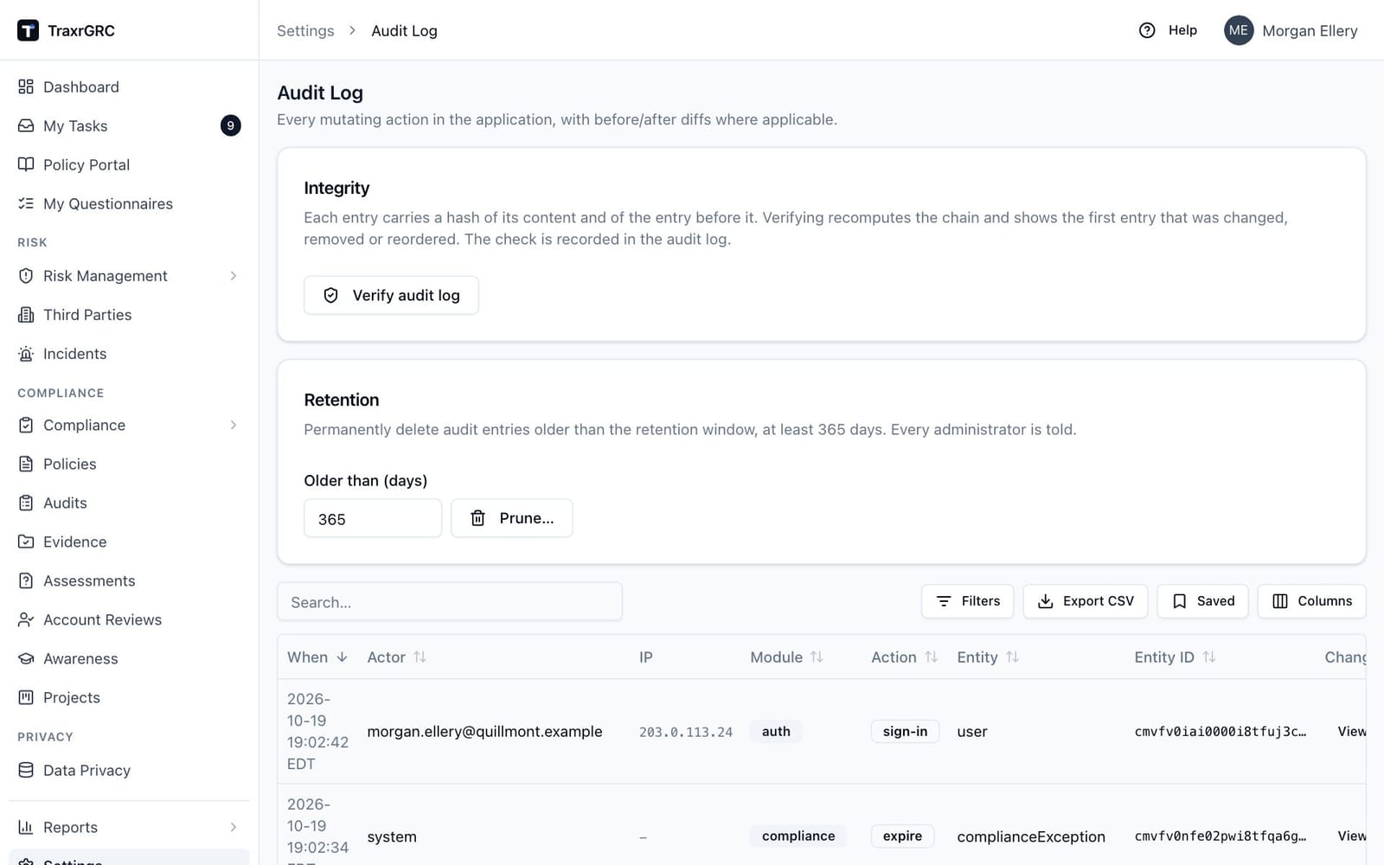This screenshot has height=865, width=1384.
Task: Toggle sorting on Actor column
Action: click(x=397, y=657)
